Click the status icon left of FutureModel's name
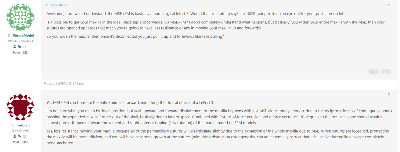 click(x=9, y=36)
